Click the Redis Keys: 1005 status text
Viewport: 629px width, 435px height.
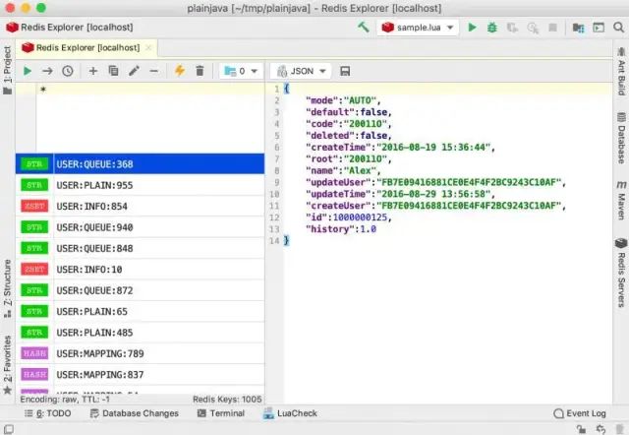(227, 400)
